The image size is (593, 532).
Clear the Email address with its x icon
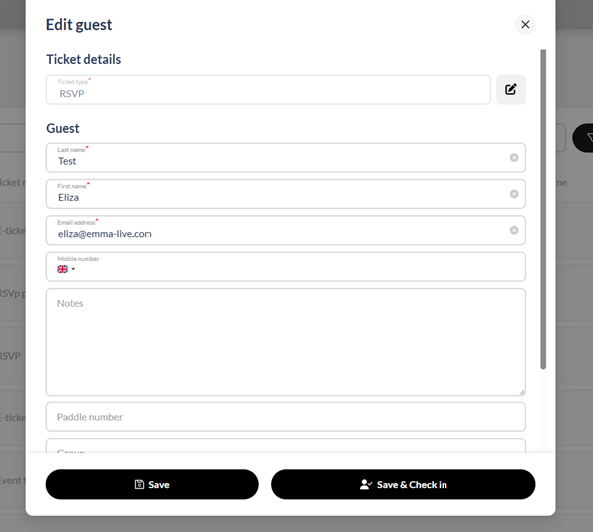tap(514, 231)
